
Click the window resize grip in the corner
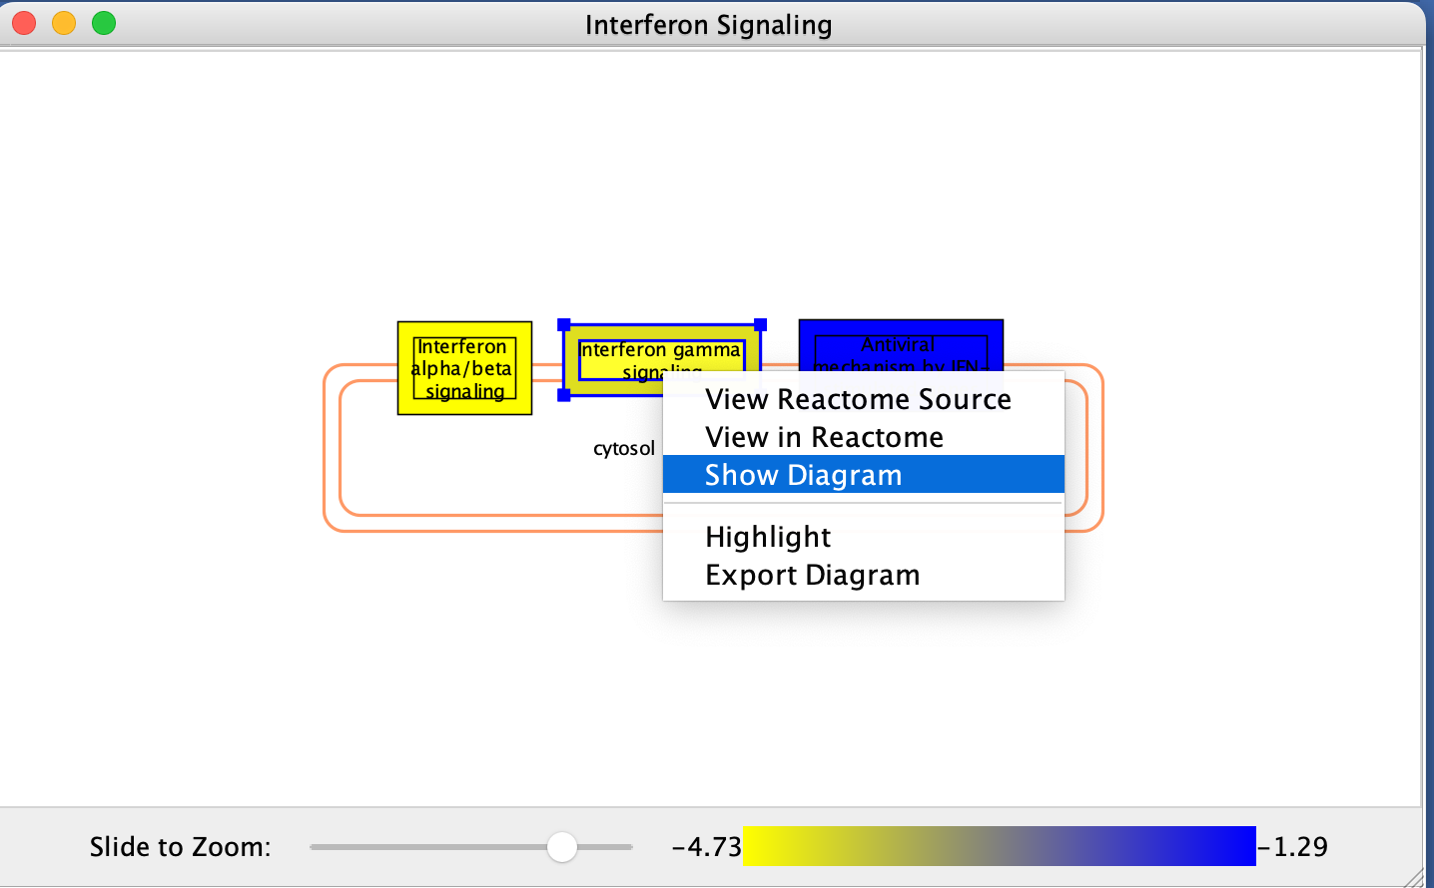tap(1417, 878)
